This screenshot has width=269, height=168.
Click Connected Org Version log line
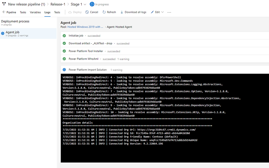[113, 144]
